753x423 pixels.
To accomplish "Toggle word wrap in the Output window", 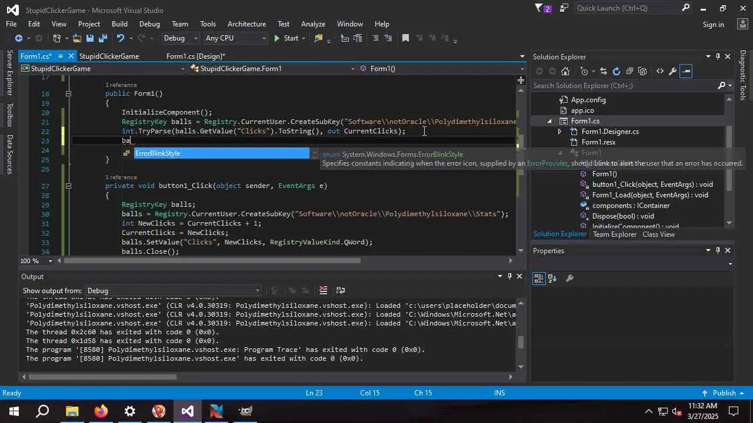I will 340,290.
